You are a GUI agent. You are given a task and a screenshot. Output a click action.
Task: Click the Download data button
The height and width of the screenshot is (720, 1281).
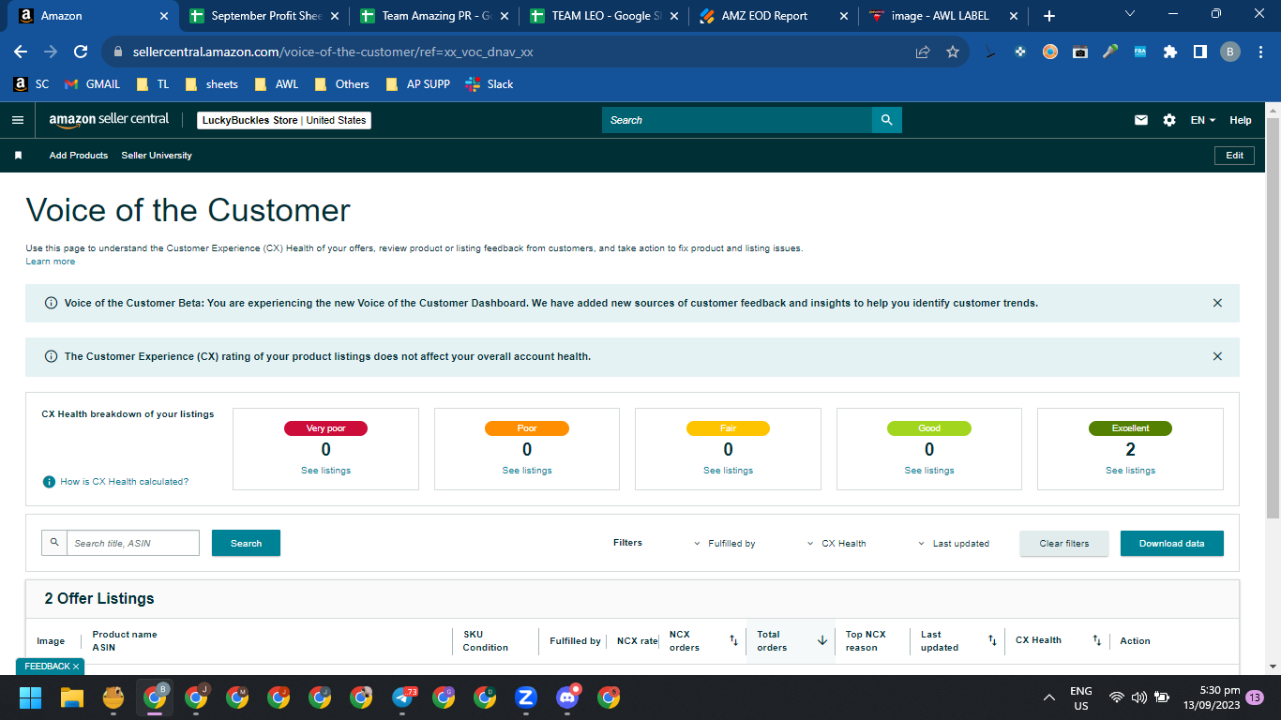click(x=1172, y=544)
